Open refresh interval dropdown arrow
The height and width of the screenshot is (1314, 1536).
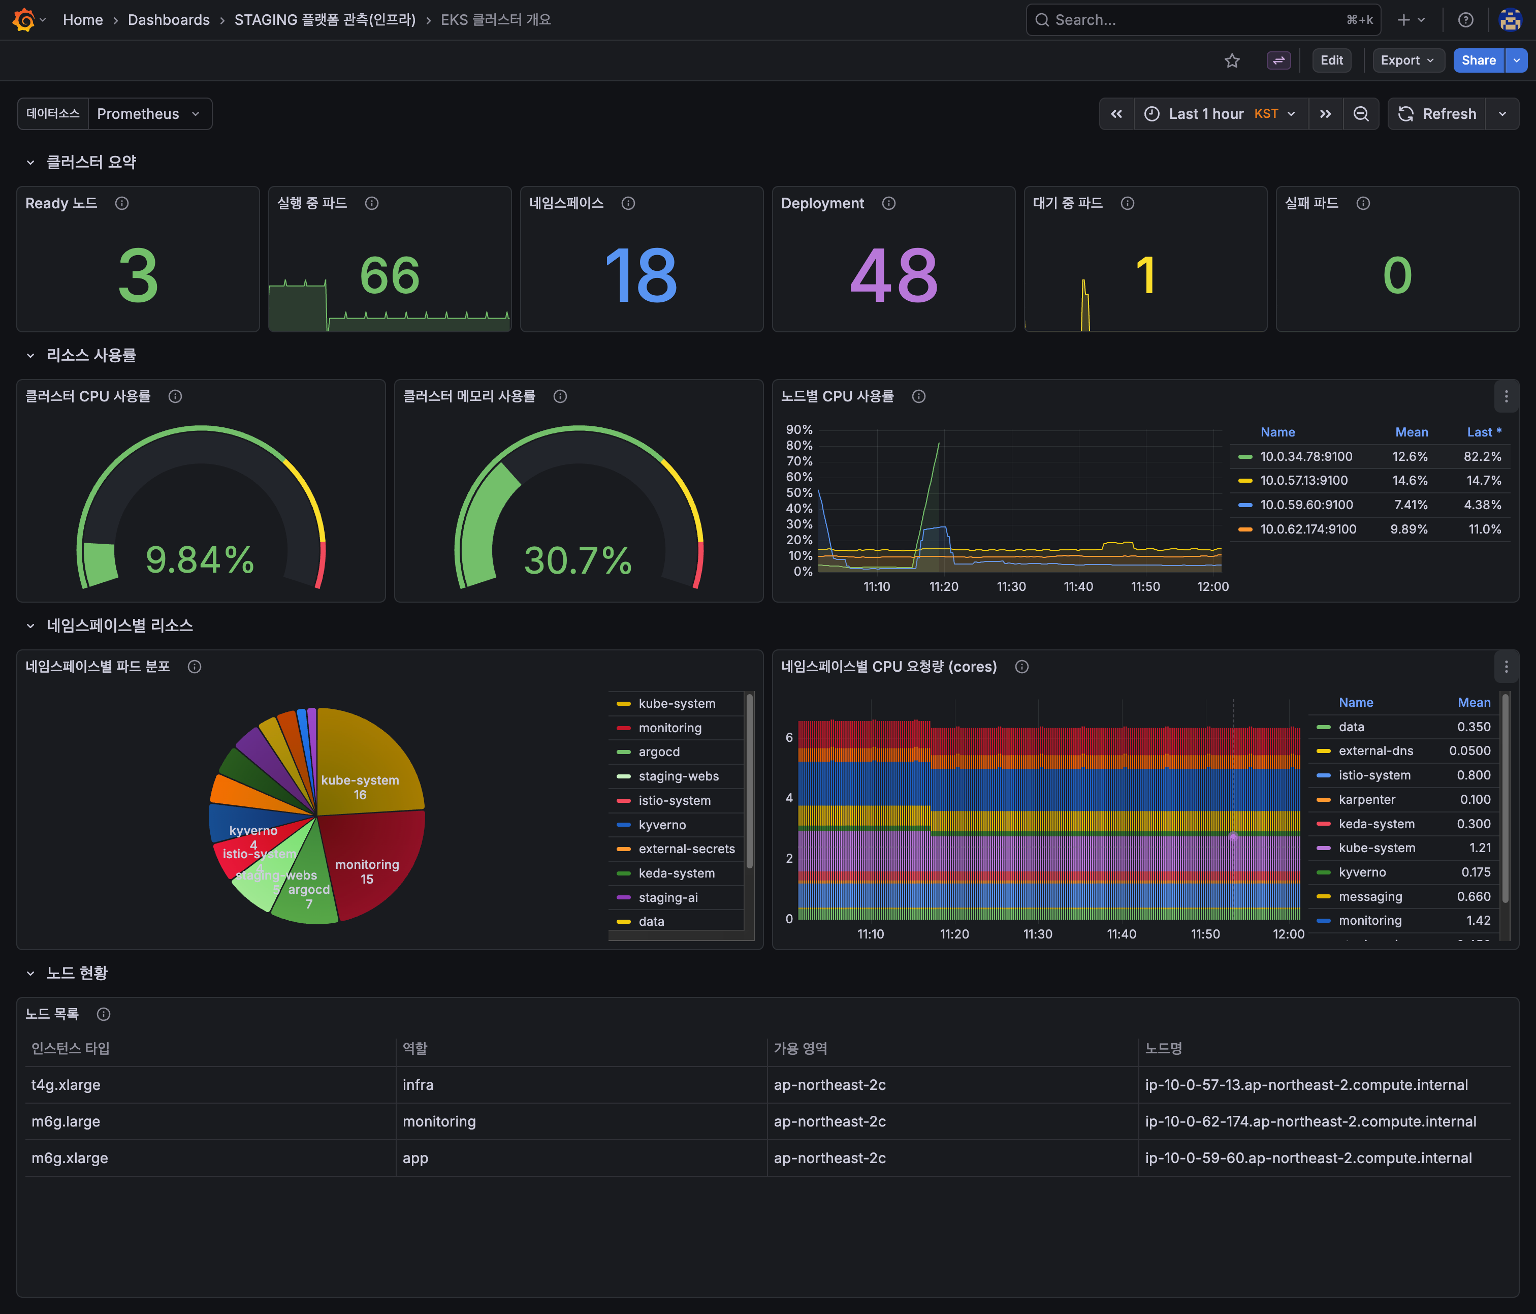1502,114
